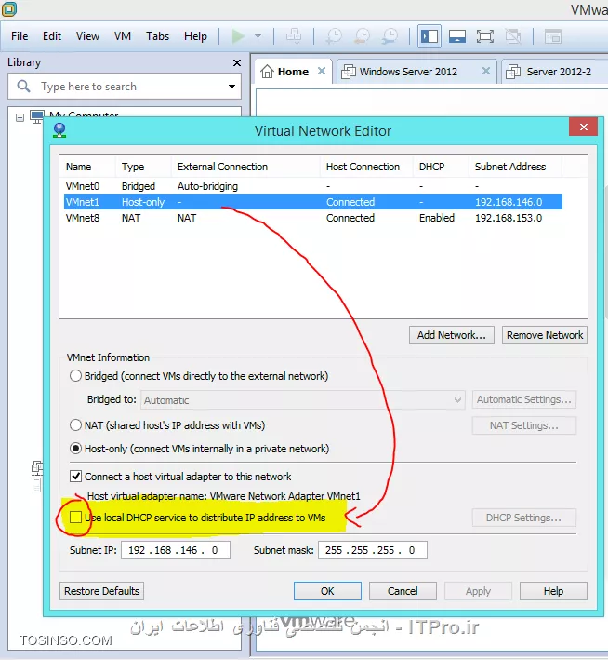The height and width of the screenshot is (660, 608).
Task: Click the Type here to search field
Action: [x=125, y=87]
